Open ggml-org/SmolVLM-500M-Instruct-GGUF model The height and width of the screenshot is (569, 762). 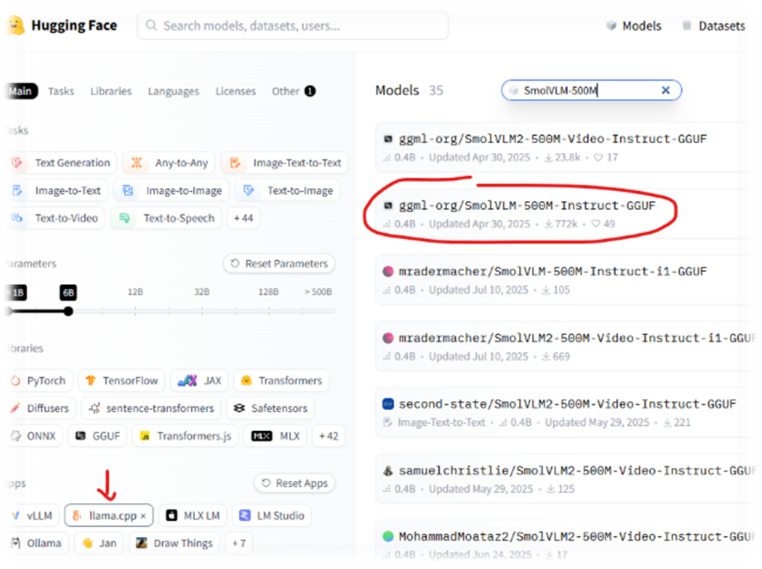click(526, 205)
